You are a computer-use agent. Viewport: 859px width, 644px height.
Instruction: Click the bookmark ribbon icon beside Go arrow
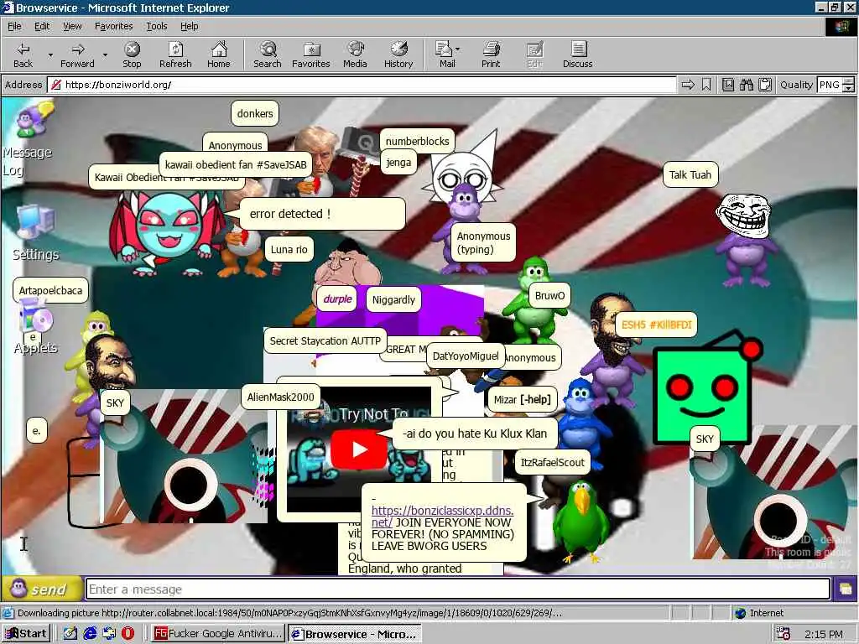(706, 85)
